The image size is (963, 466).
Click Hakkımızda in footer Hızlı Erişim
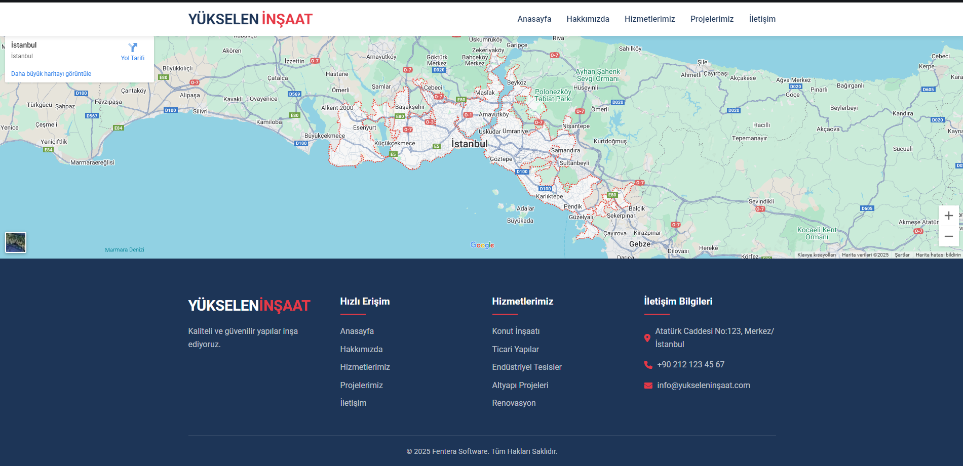click(x=361, y=349)
